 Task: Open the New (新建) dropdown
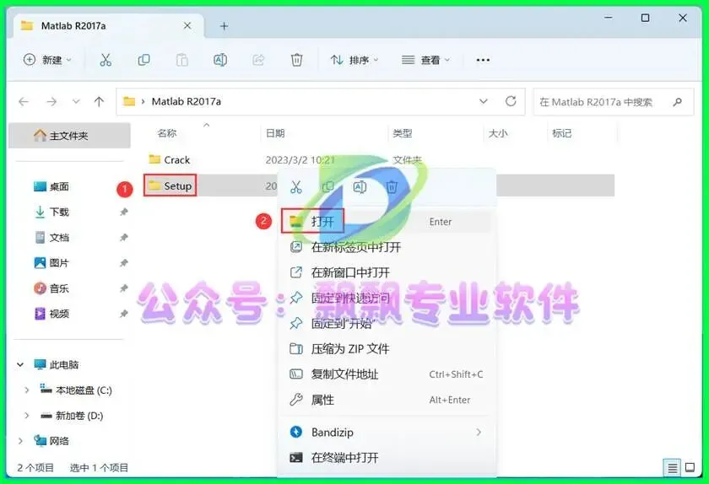(47, 60)
